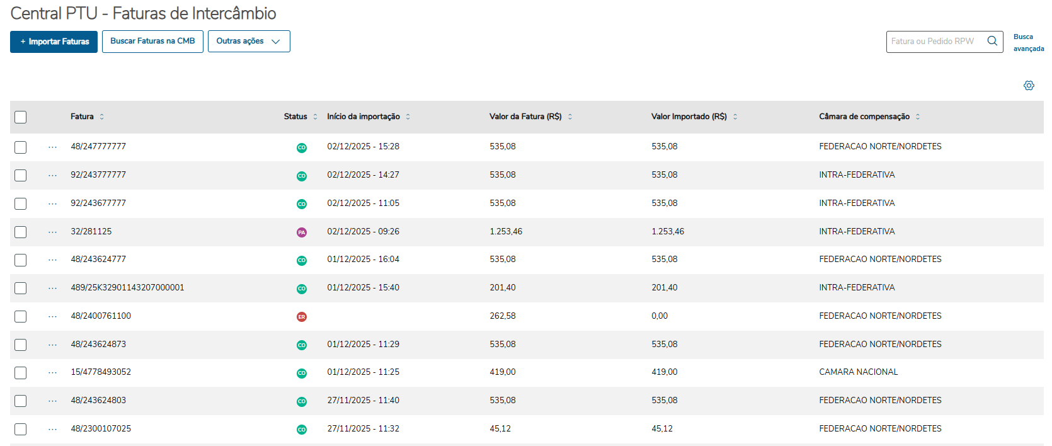Click the red ER status icon for 48/2400761100

[302, 317]
